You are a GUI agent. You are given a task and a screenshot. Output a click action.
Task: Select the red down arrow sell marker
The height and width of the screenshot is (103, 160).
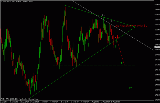click(x=117, y=37)
